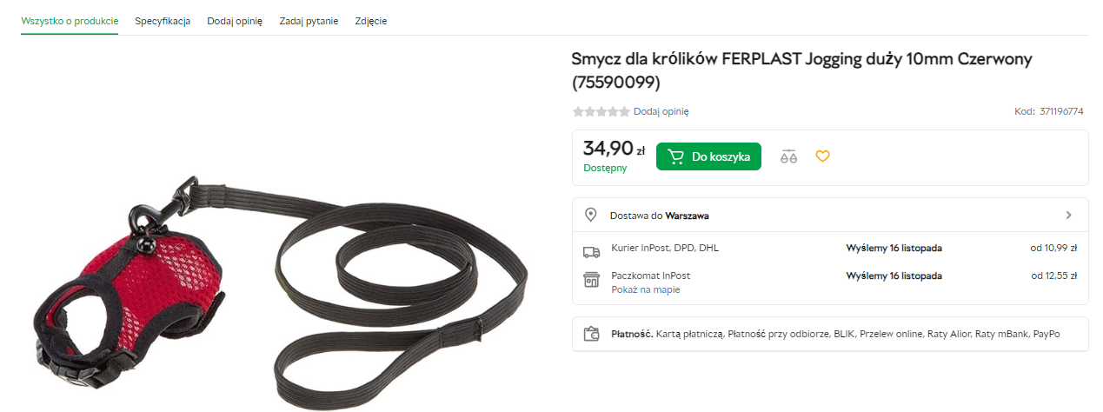This screenshot has width=1103, height=412.
Task: Open the Pokaż na mapie link
Action: pos(646,289)
